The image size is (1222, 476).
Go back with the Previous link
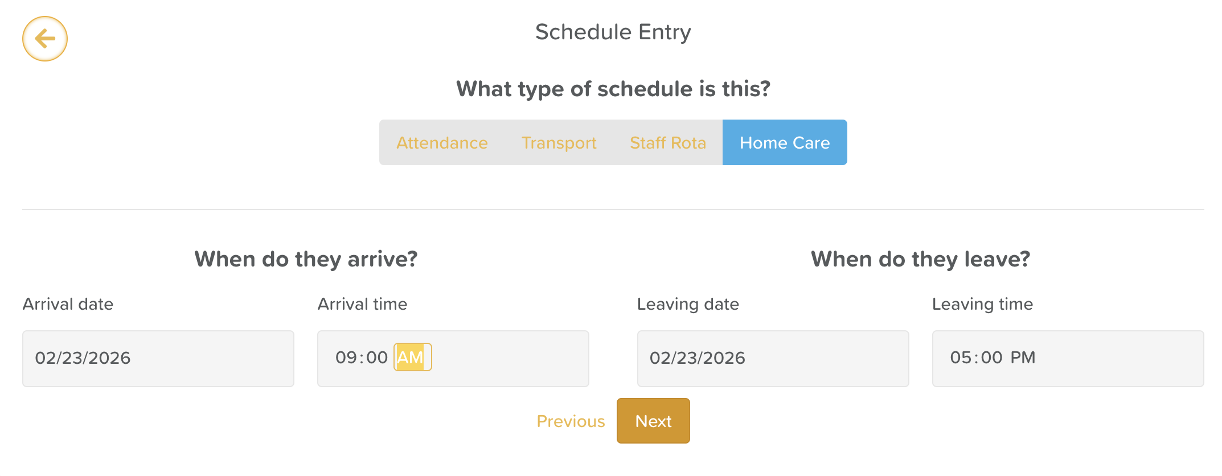tap(571, 421)
